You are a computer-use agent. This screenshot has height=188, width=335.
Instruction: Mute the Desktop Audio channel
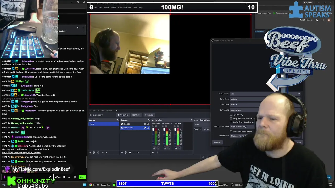[165, 148]
